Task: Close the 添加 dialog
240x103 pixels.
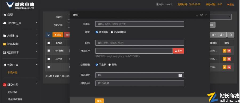Action: tap(206, 15)
